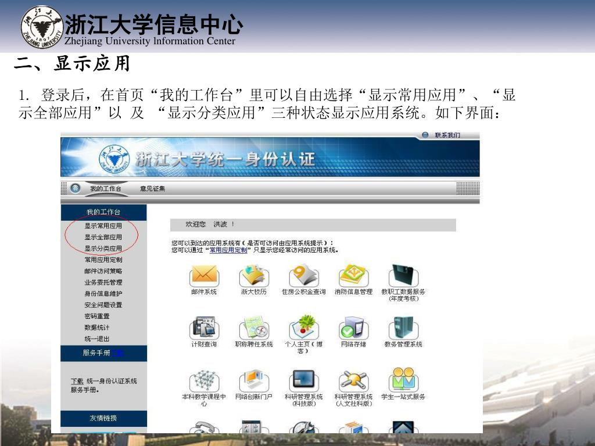
Task: Click the 我的工作台 sidebar panel header
Action: 103,213
